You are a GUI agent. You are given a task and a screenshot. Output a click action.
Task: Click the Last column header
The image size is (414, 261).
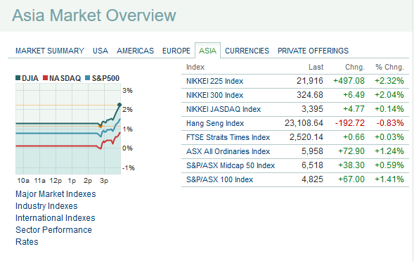pyautogui.click(x=316, y=67)
